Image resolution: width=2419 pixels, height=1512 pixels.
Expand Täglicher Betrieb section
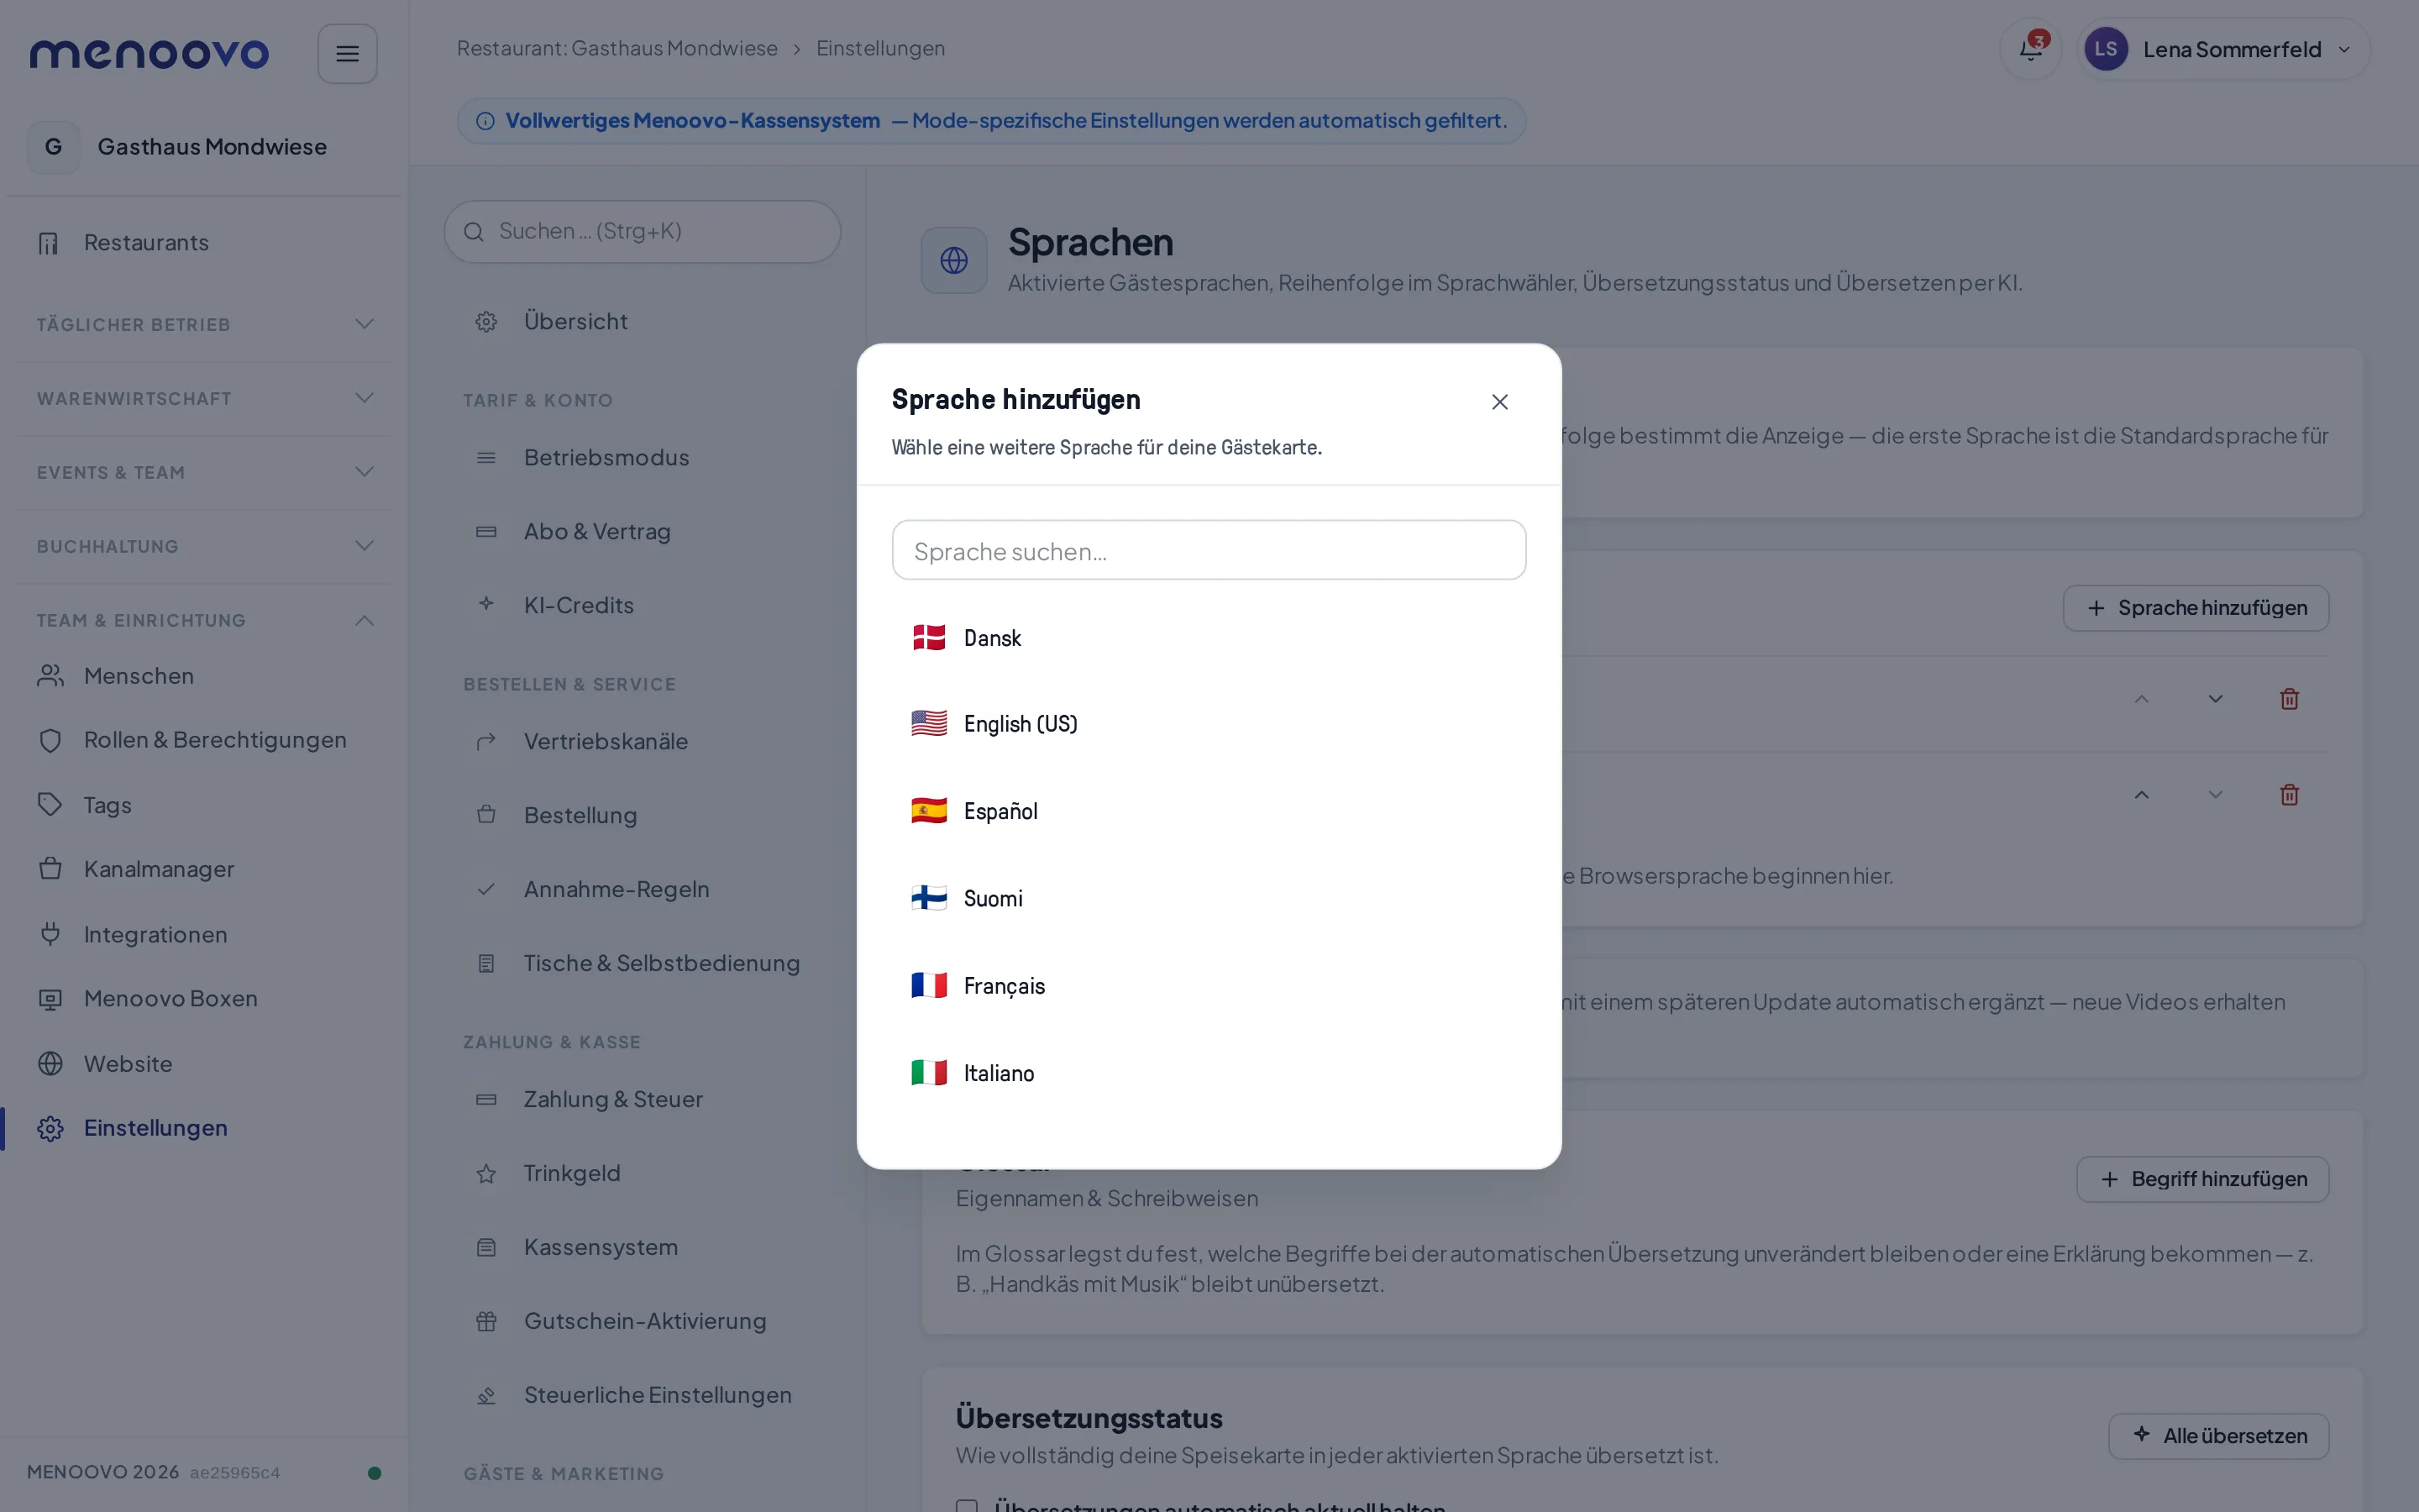pyautogui.click(x=205, y=324)
